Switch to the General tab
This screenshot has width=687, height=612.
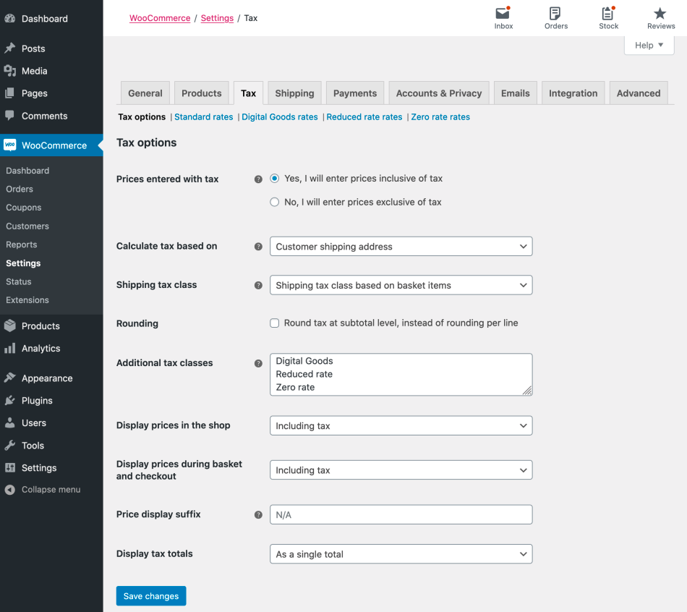pos(145,93)
